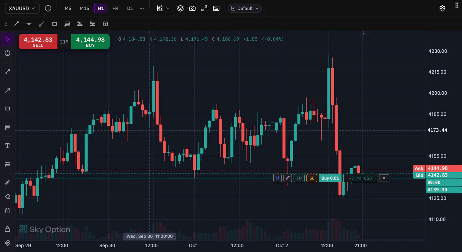
Task: Select the trend line tool in the top drawing toolbar
Action: point(16,24)
